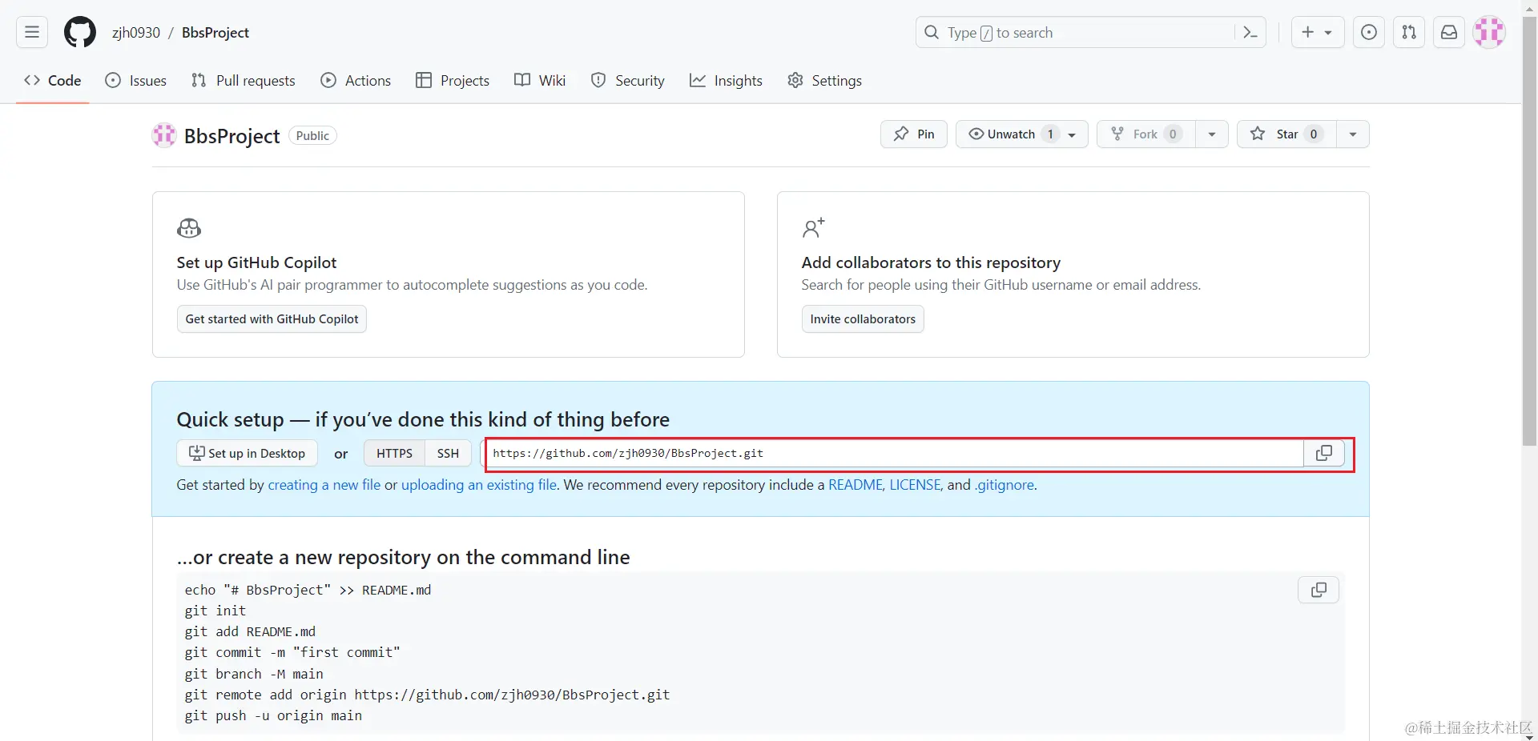Click the Public visibility label
The height and width of the screenshot is (741, 1538).
pos(312,136)
